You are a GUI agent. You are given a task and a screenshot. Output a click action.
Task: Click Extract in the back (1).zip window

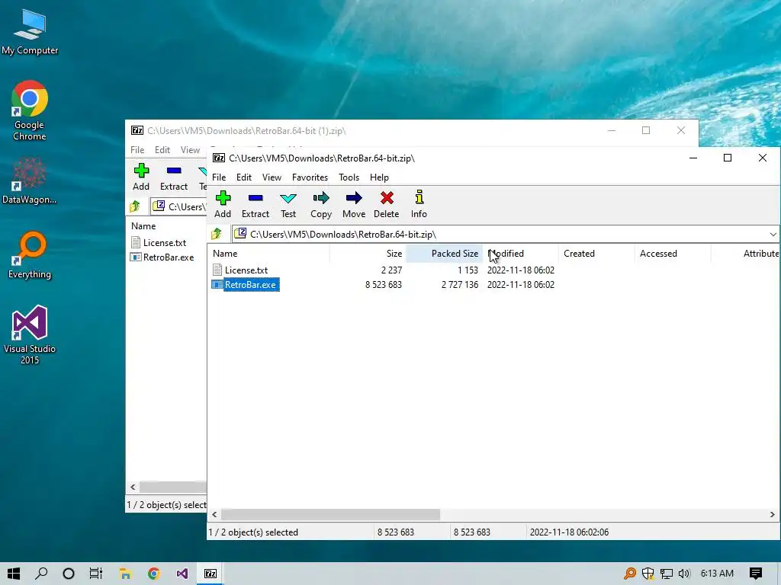click(x=173, y=177)
